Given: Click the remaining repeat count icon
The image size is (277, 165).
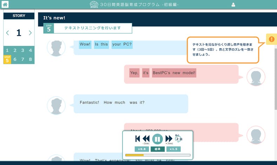Looking at the screenshot, I should tap(179, 139).
